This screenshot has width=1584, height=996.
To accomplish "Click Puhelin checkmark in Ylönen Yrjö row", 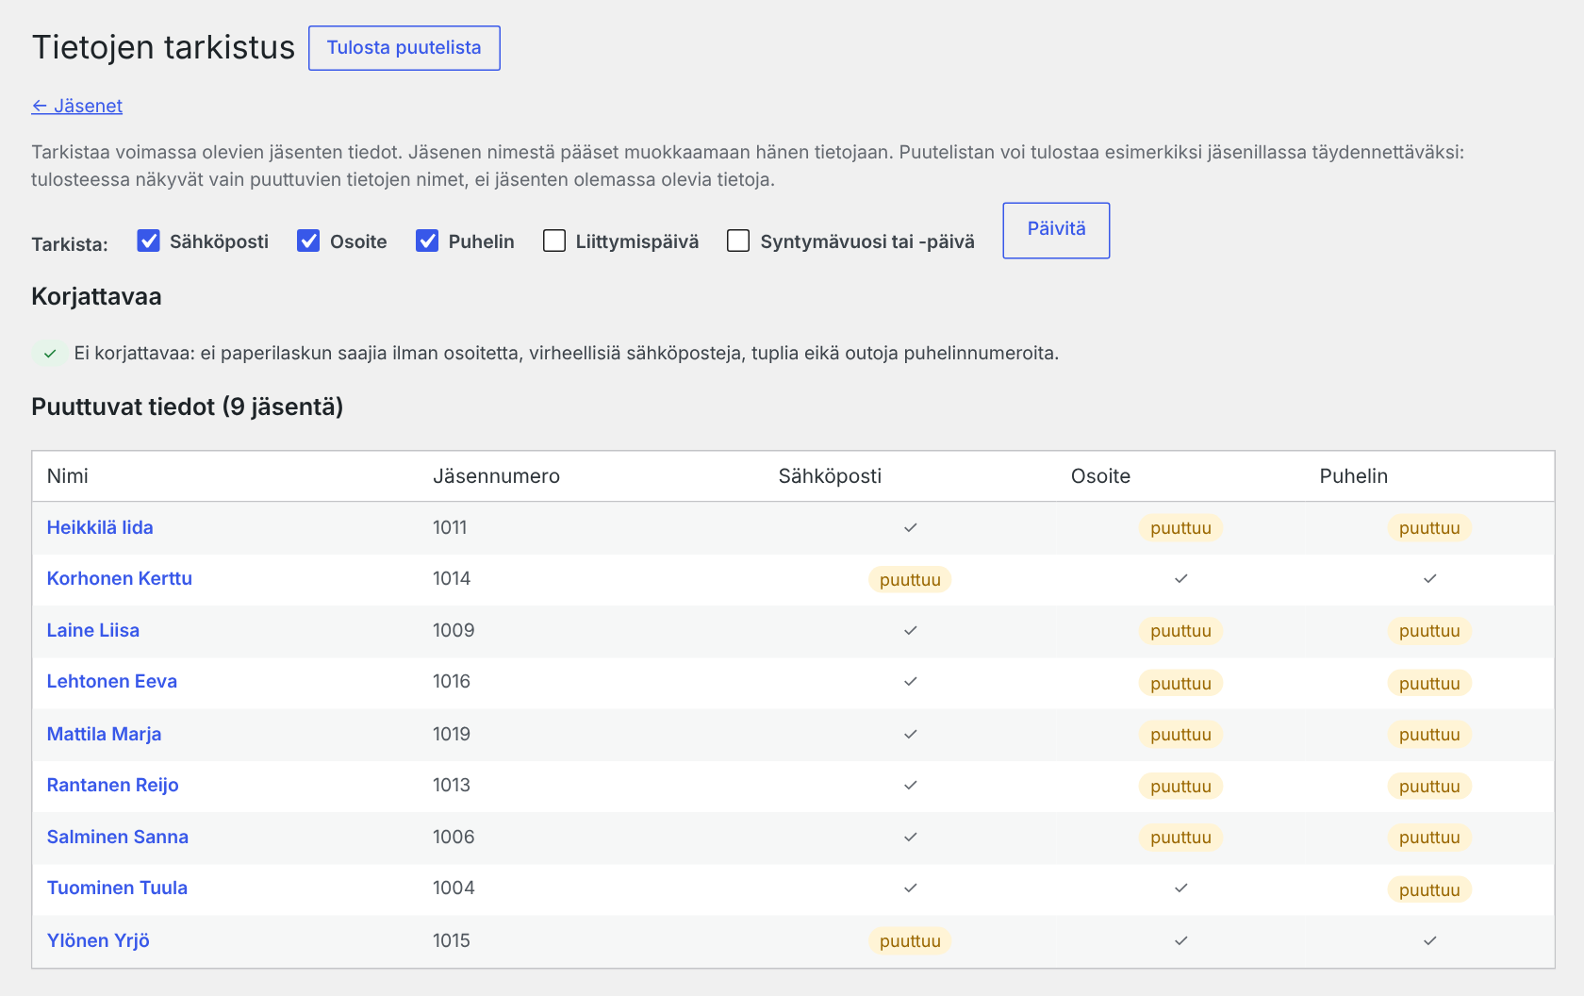I will [x=1429, y=940].
